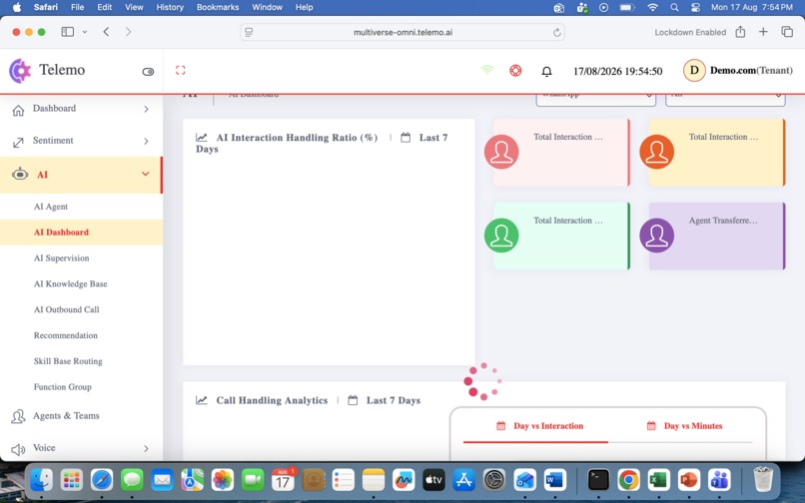
Task: Open the D user avatar
Action: tap(694, 70)
